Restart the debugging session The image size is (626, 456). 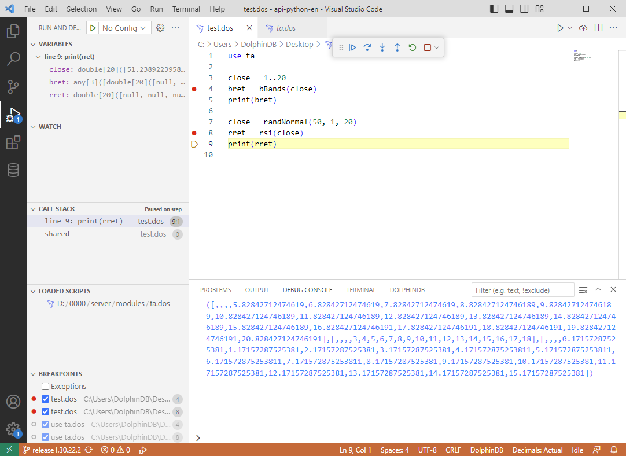(413, 47)
